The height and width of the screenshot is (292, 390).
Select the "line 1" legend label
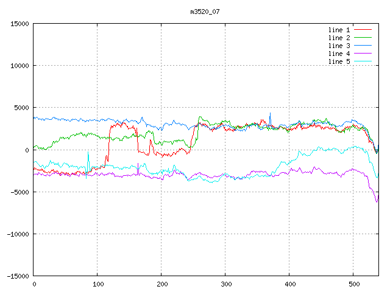(x=339, y=30)
